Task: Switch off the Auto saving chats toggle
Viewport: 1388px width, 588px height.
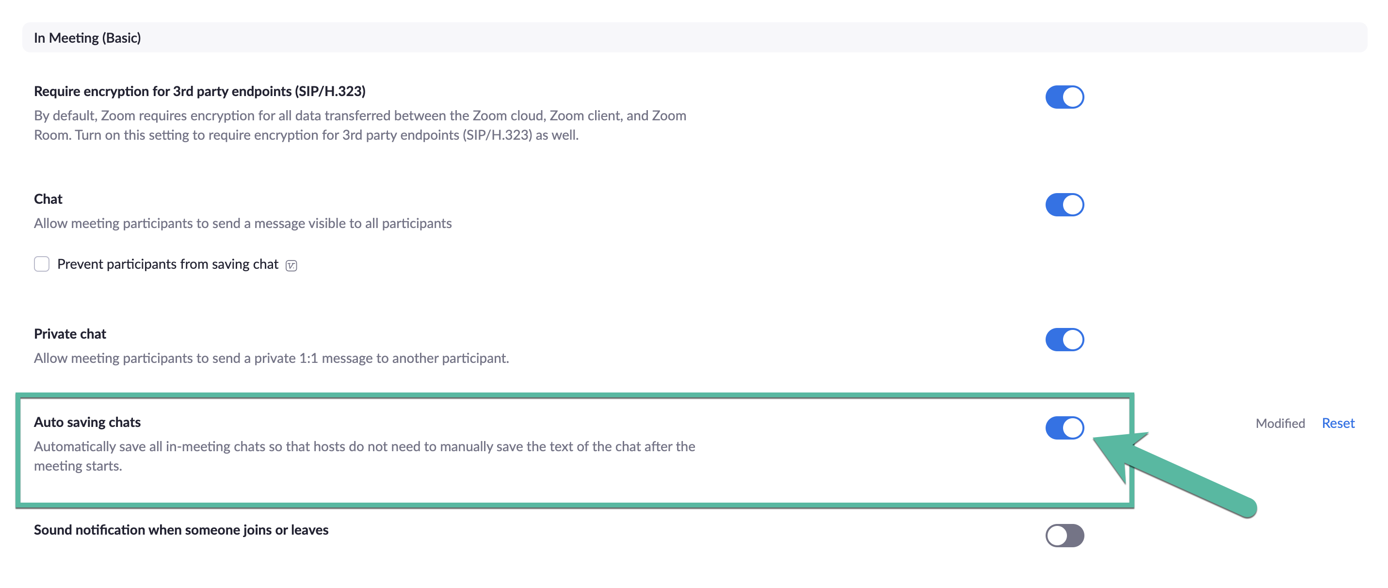Action: [x=1064, y=428]
